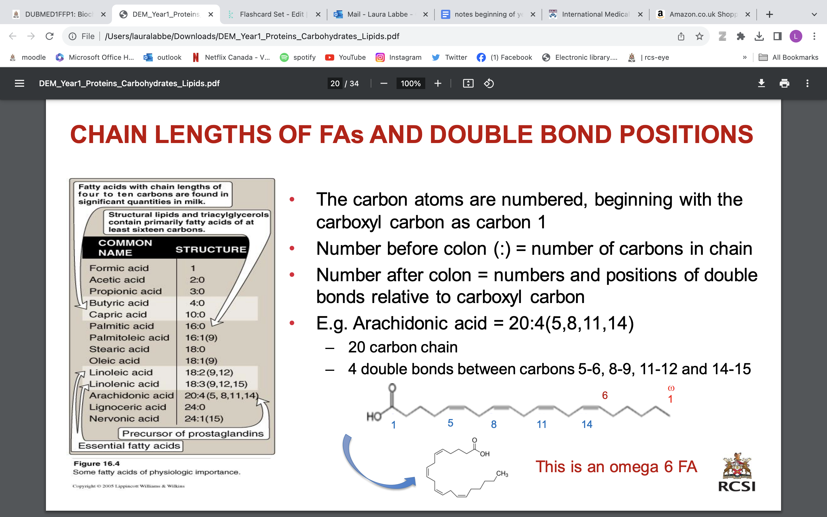Expand the hidden bookmarks chevron

[x=745, y=57]
